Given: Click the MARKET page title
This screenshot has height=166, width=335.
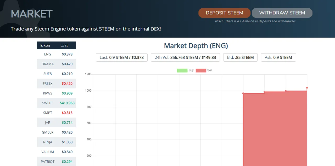Looking at the screenshot, I should (32, 14).
